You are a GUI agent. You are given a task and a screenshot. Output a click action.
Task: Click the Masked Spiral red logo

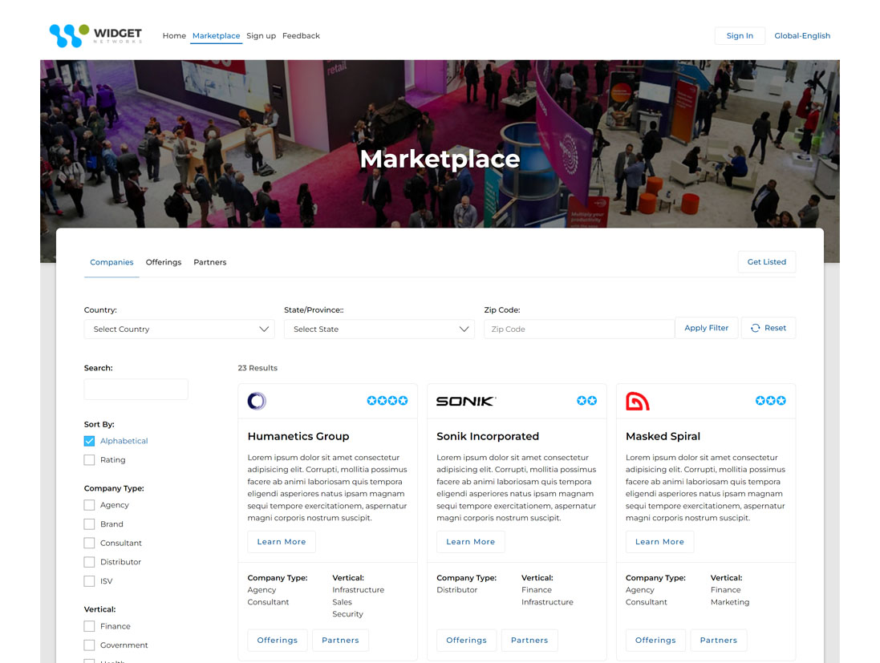[636, 400]
